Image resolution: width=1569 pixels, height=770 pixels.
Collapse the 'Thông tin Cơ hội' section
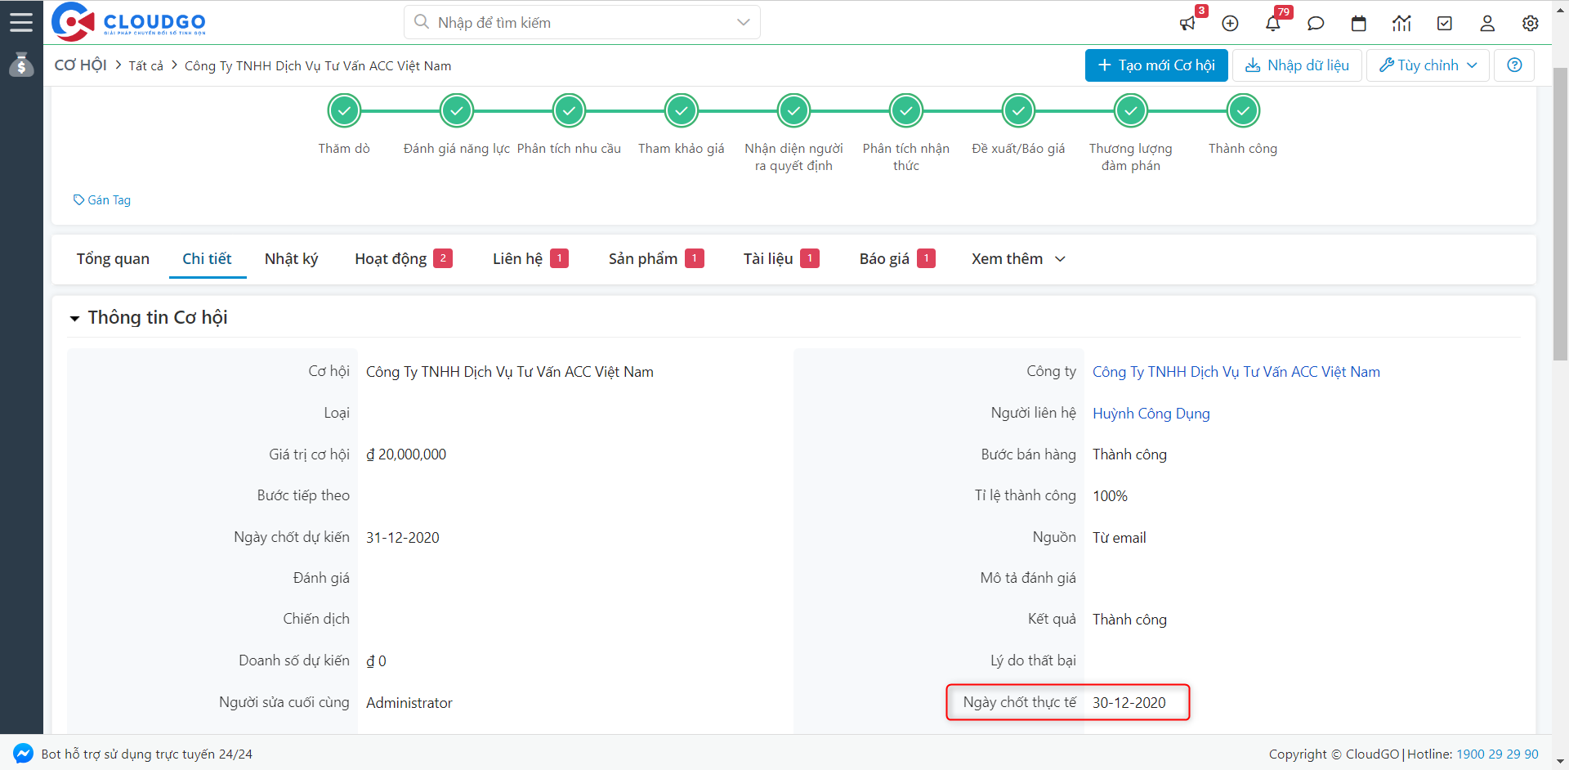pos(75,318)
